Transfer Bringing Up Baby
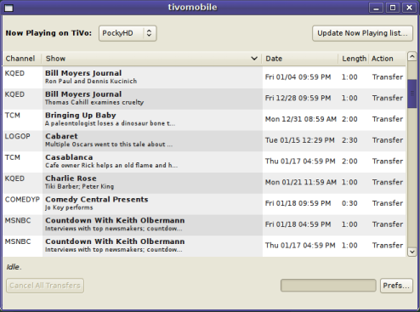The height and width of the screenshot is (312, 420). (388, 119)
